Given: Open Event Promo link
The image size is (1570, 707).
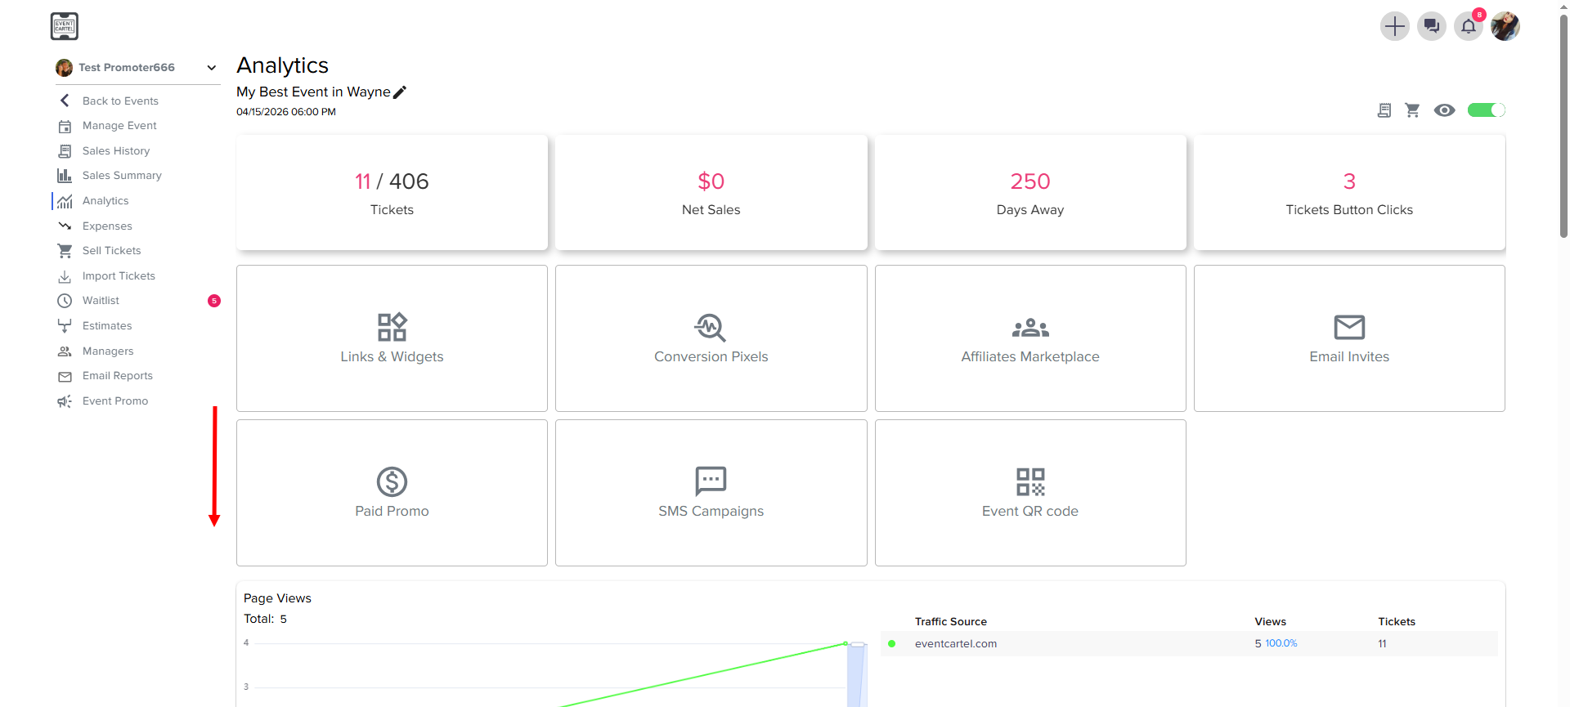Looking at the screenshot, I should tap(115, 401).
